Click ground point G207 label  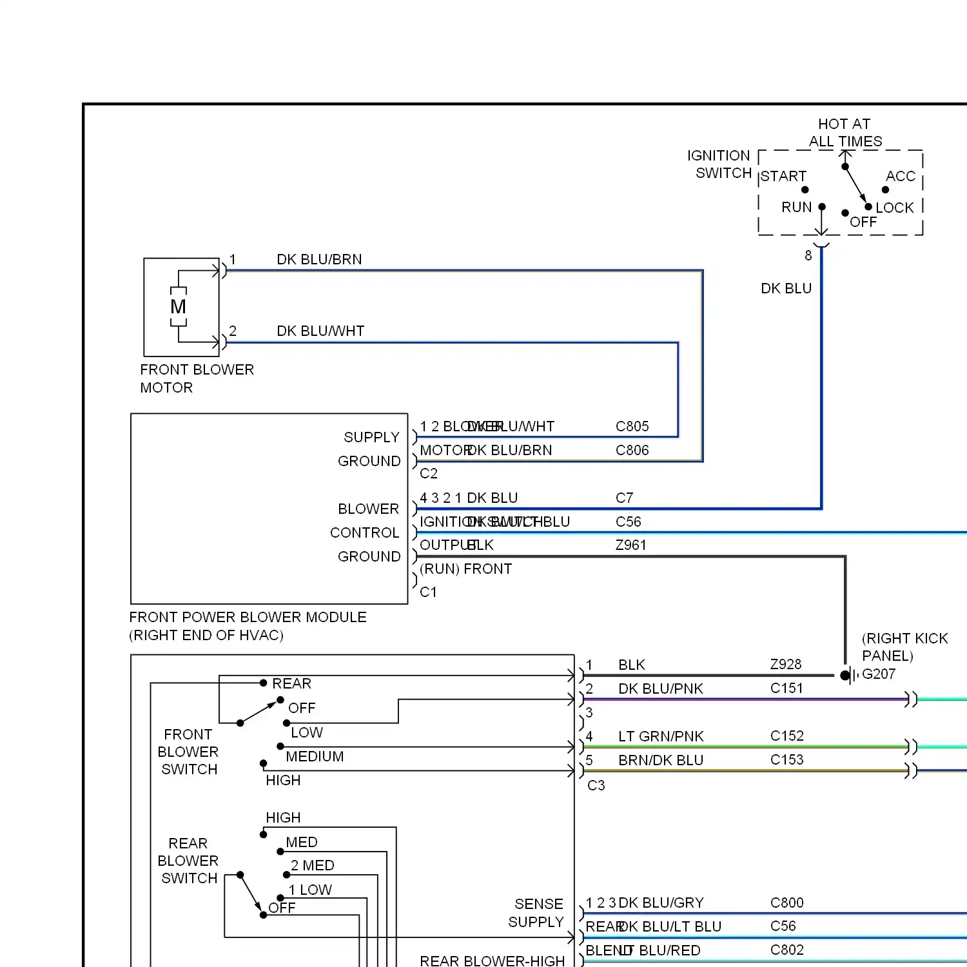point(879,674)
